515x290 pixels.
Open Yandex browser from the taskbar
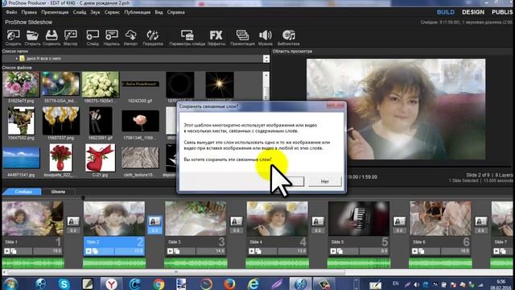(x=111, y=284)
